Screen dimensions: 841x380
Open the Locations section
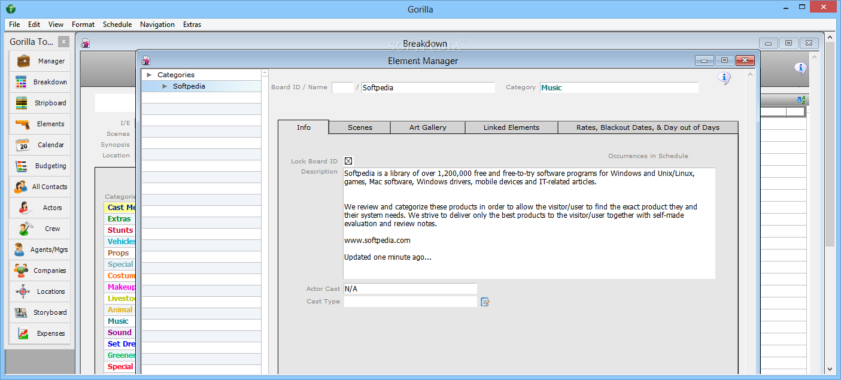pyautogui.click(x=40, y=291)
